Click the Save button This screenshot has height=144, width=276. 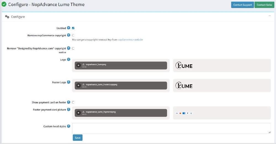78,138
